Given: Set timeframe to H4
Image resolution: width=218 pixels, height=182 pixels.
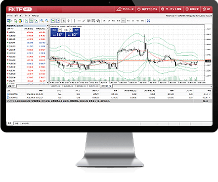Looking at the screenshot, I should (x=128, y=21).
